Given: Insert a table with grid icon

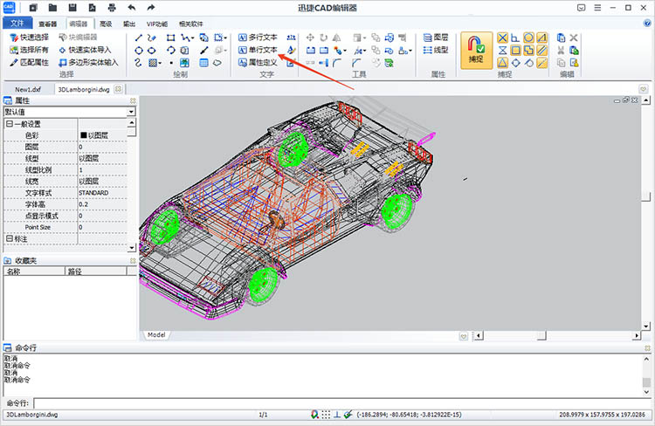Looking at the screenshot, I should tap(203, 63).
